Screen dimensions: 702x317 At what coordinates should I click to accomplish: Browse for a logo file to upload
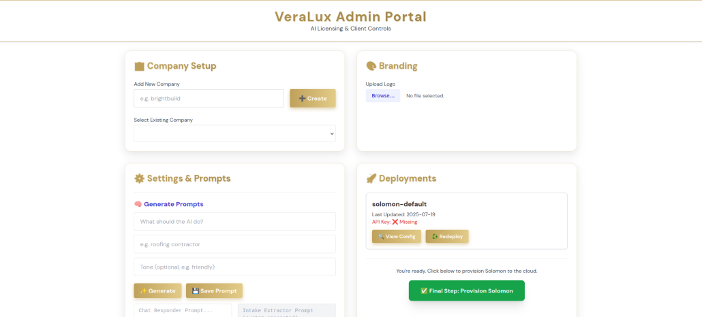click(x=382, y=96)
